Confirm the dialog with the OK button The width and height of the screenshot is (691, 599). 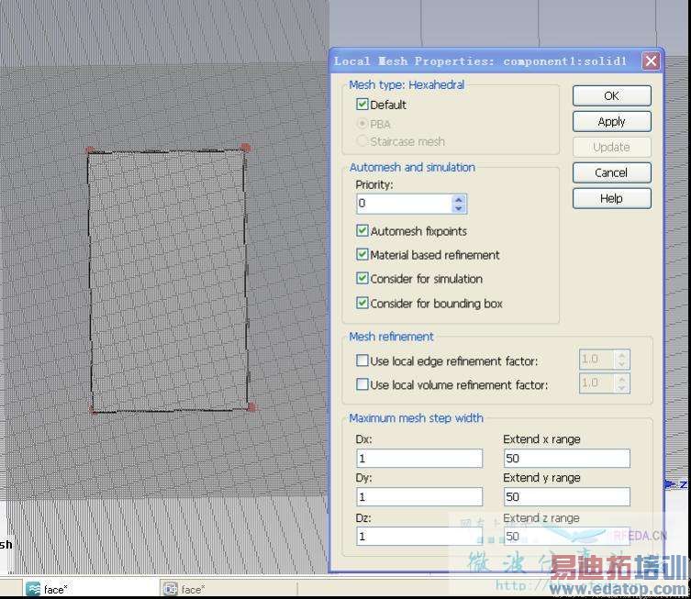pyautogui.click(x=612, y=95)
